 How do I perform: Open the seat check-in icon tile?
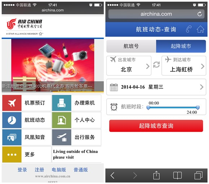62,103
